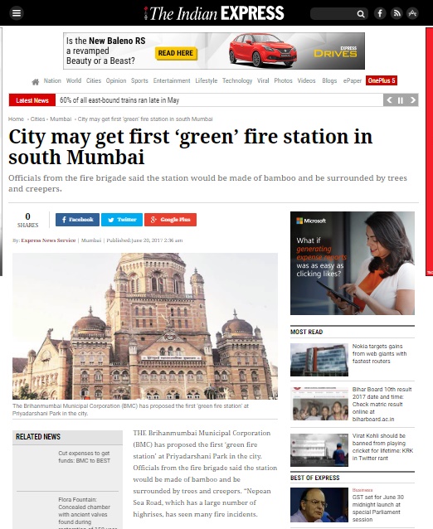Go to home via house icon
Viewport: 433px width, 529px height.
click(35, 81)
